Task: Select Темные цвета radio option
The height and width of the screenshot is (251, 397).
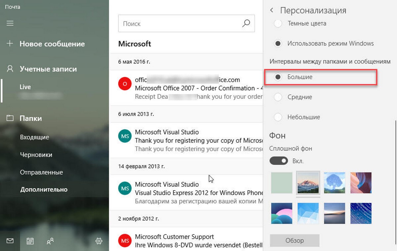Action: coord(278,23)
